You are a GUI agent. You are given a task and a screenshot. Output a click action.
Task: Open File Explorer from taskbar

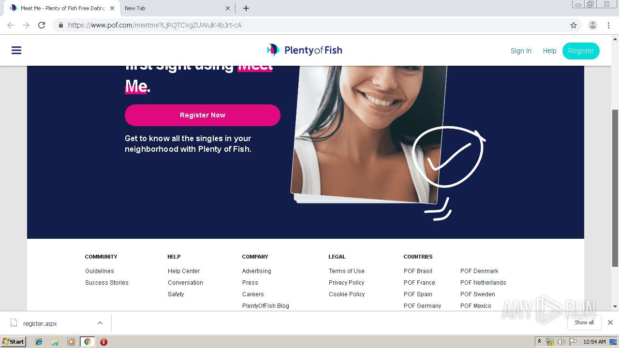click(x=55, y=342)
